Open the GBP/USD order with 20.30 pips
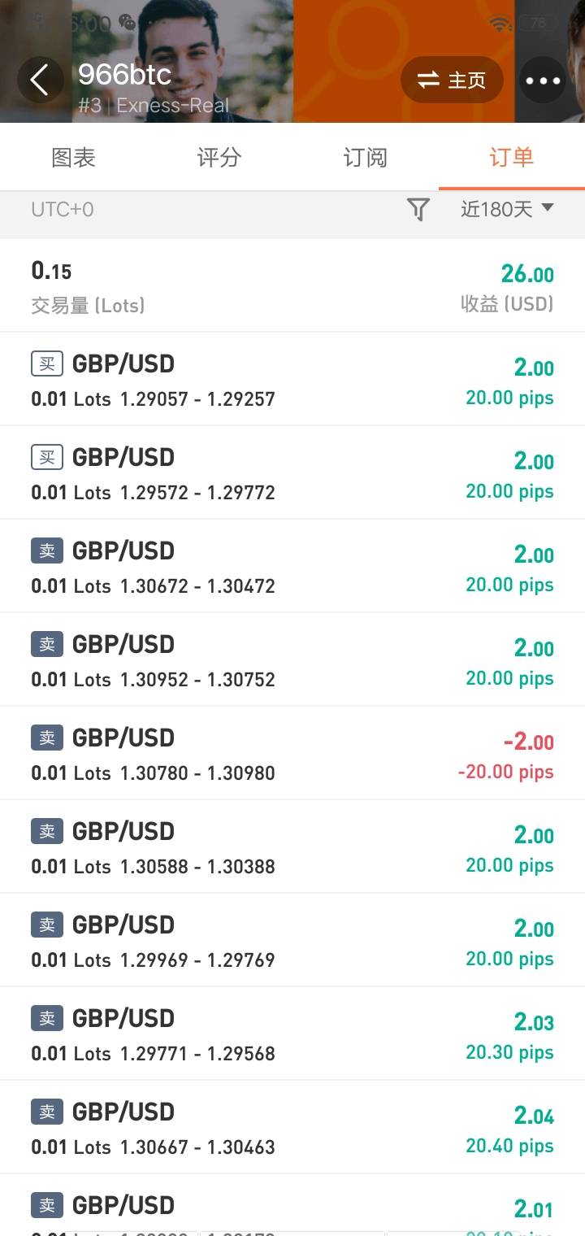Image resolution: width=585 pixels, height=1236 pixels. 292,1034
